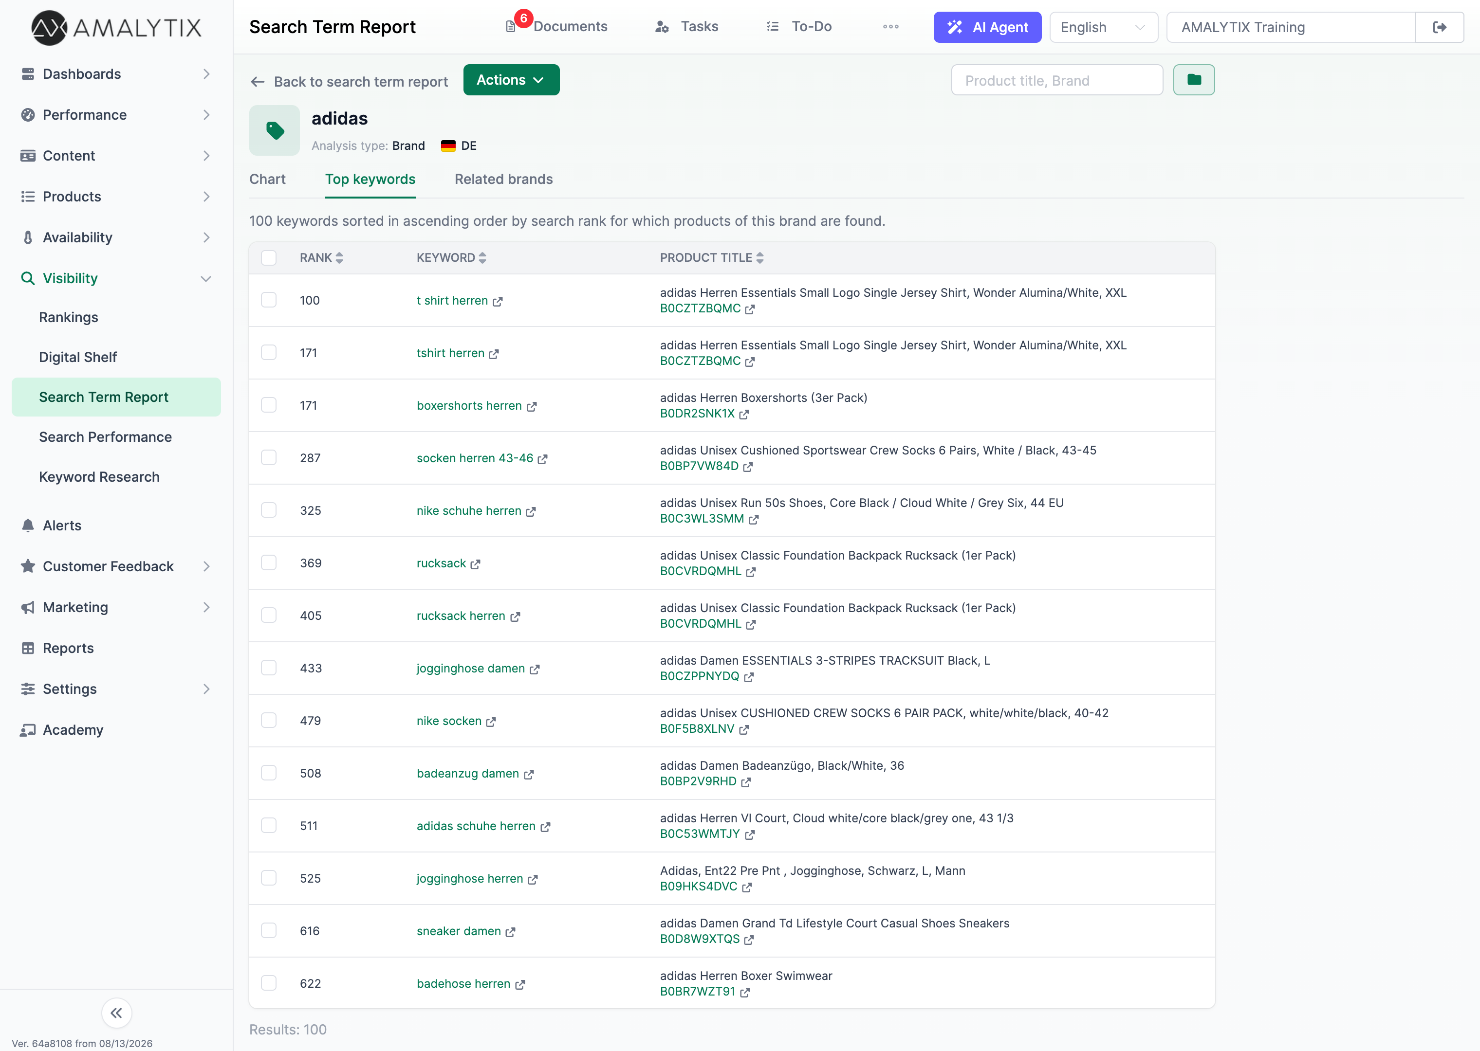Expand the Products menu

[116, 196]
